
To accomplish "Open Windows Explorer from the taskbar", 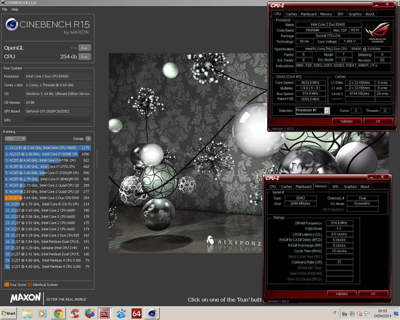I will 27,313.
